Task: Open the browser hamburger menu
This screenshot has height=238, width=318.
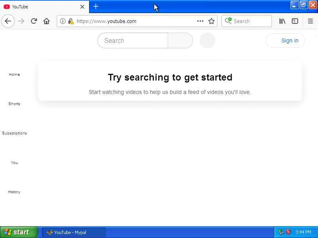Action: coord(310,21)
